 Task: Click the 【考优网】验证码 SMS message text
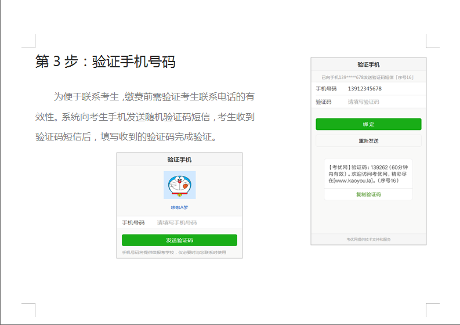[x=368, y=174]
